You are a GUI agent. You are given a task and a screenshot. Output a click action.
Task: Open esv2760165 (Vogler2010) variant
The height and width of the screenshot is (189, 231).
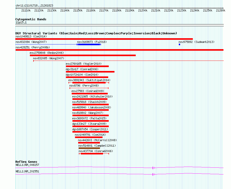[x=84, y=64]
